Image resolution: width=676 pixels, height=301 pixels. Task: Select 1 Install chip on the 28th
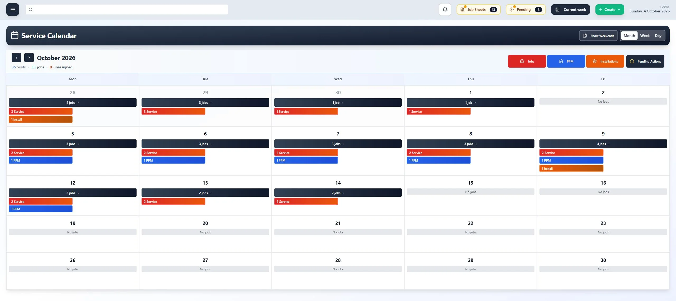[x=41, y=119]
